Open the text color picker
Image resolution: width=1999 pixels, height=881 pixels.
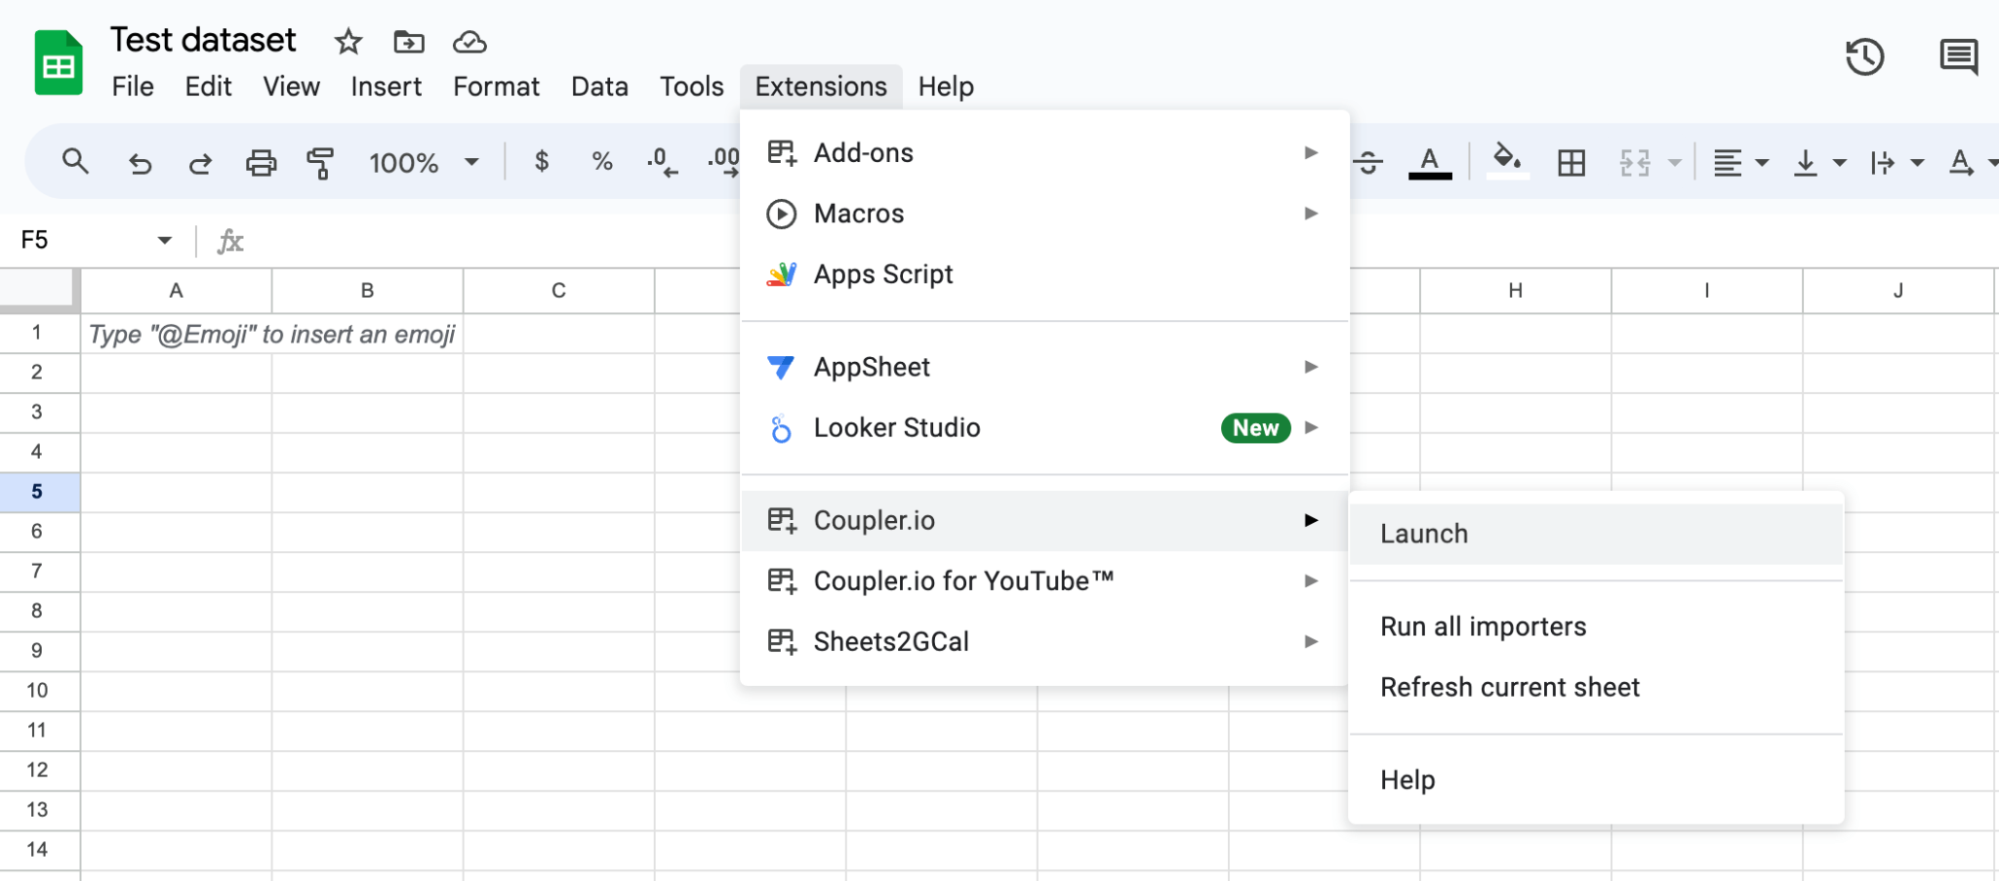click(1427, 162)
